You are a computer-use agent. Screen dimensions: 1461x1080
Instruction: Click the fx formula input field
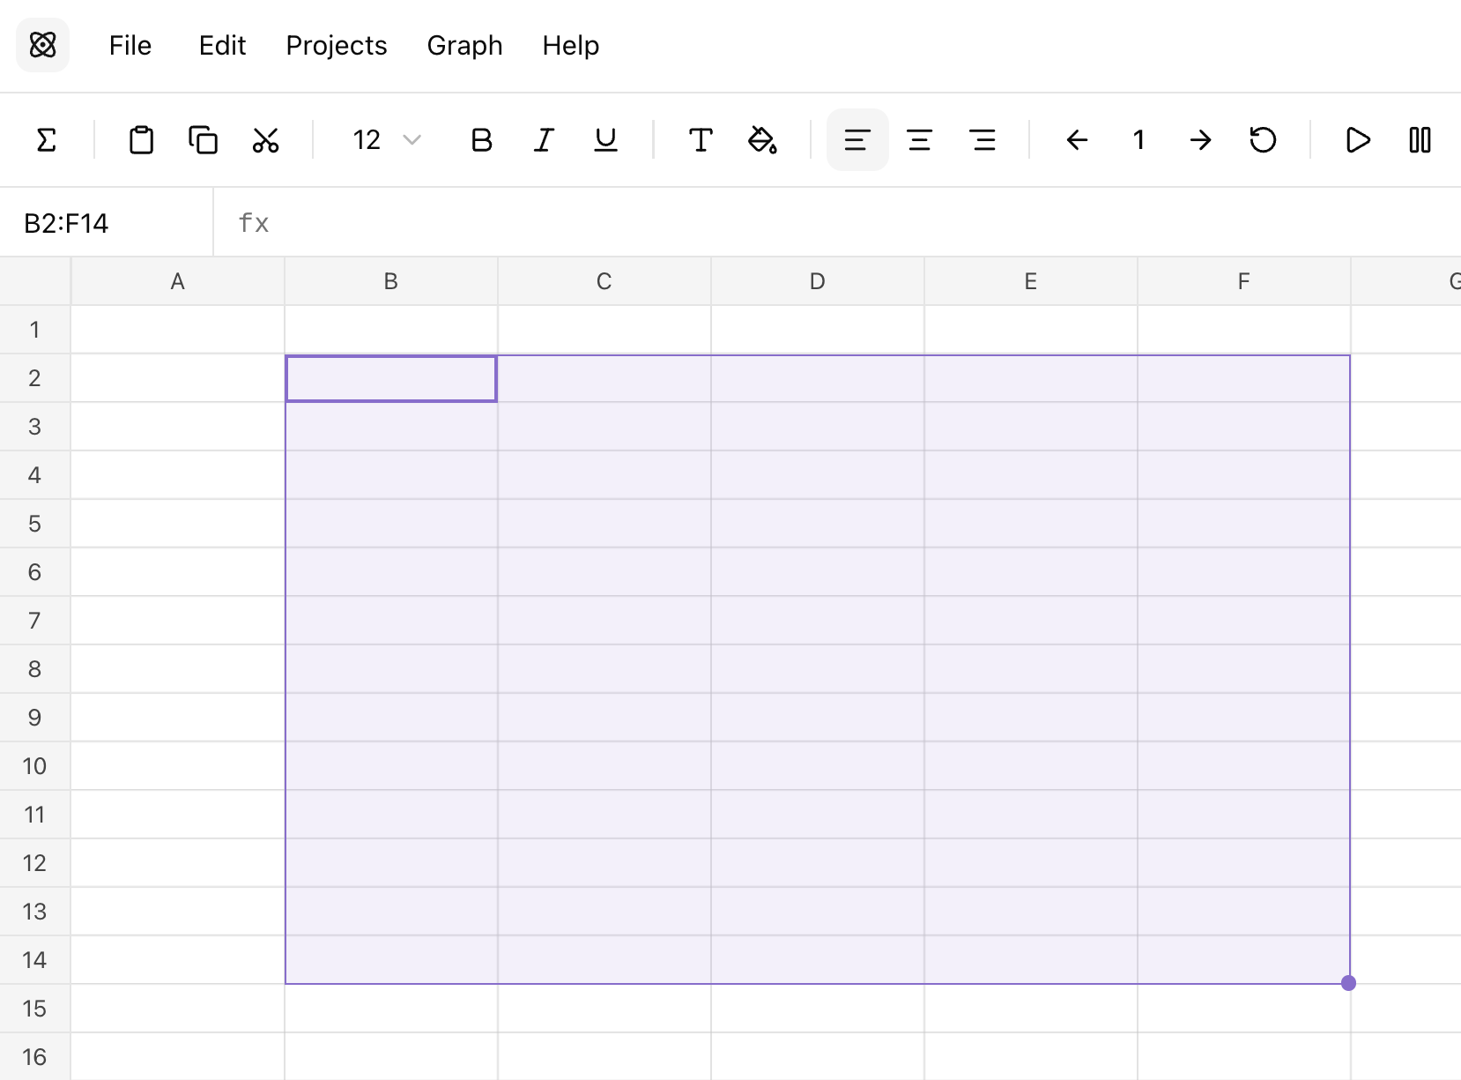(x=837, y=223)
